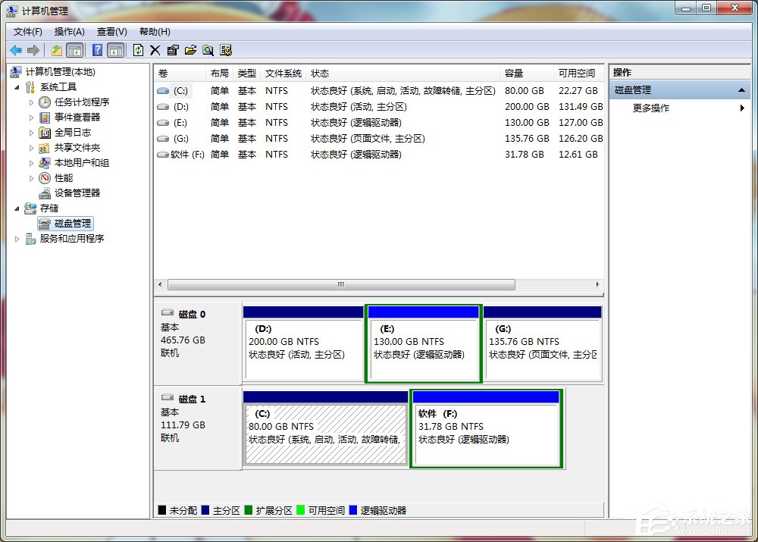Expand 服务和应用程序 in the sidebar

point(17,238)
